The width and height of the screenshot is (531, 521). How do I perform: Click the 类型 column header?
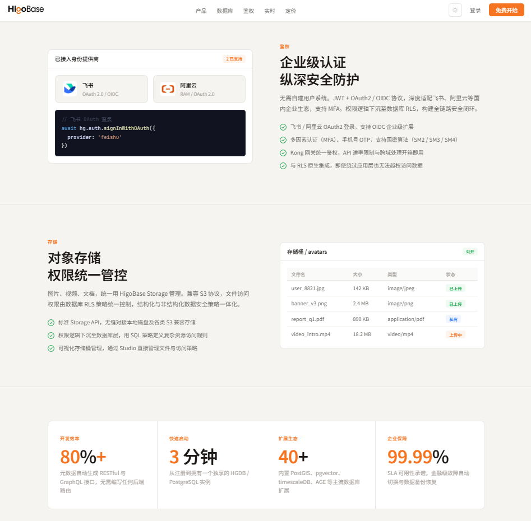click(x=392, y=275)
